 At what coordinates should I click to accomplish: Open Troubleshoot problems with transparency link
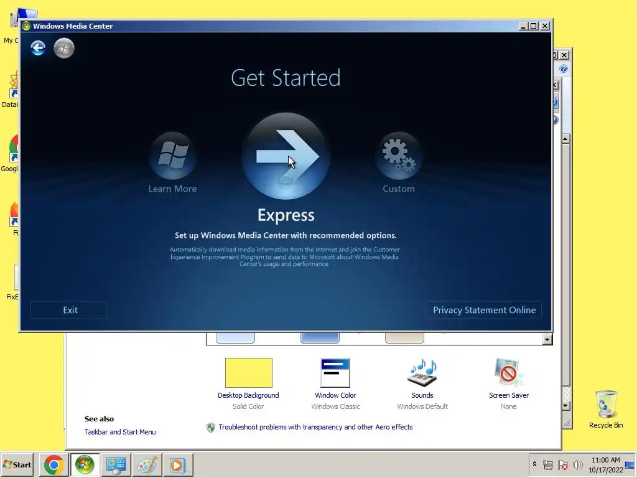(315, 427)
